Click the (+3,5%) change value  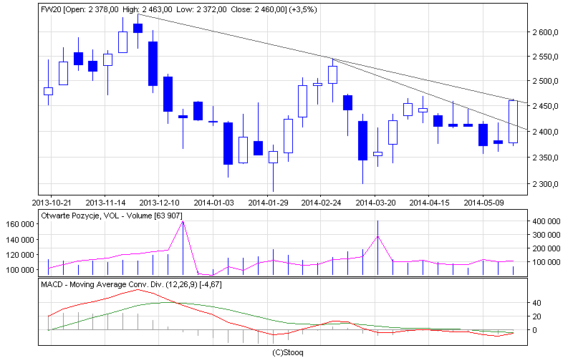click(303, 9)
